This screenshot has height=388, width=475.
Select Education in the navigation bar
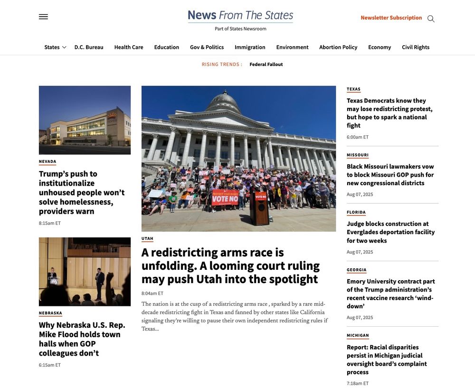[x=167, y=47]
